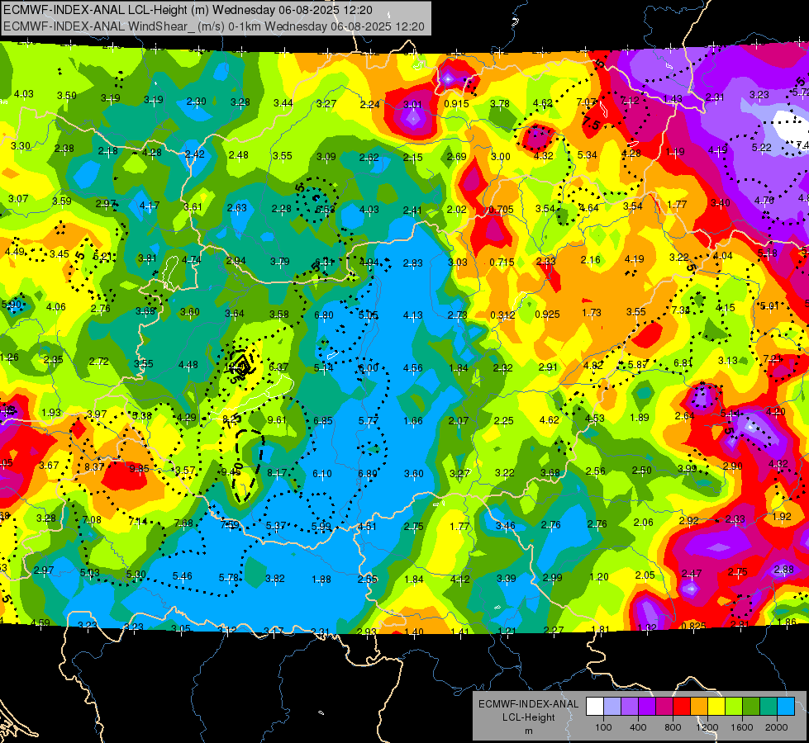Click the legend tick label '1600'
This screenshot has height=743, width=809.
click(741, 727)
